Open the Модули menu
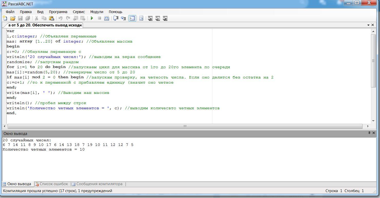The width and height of the screenshot is (380, 198). [97, 12]
